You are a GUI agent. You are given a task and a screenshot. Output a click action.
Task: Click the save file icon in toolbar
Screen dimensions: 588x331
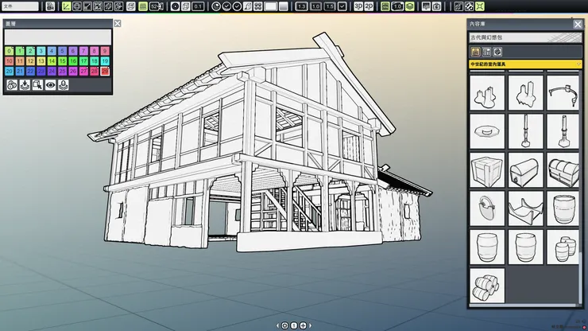50,6
